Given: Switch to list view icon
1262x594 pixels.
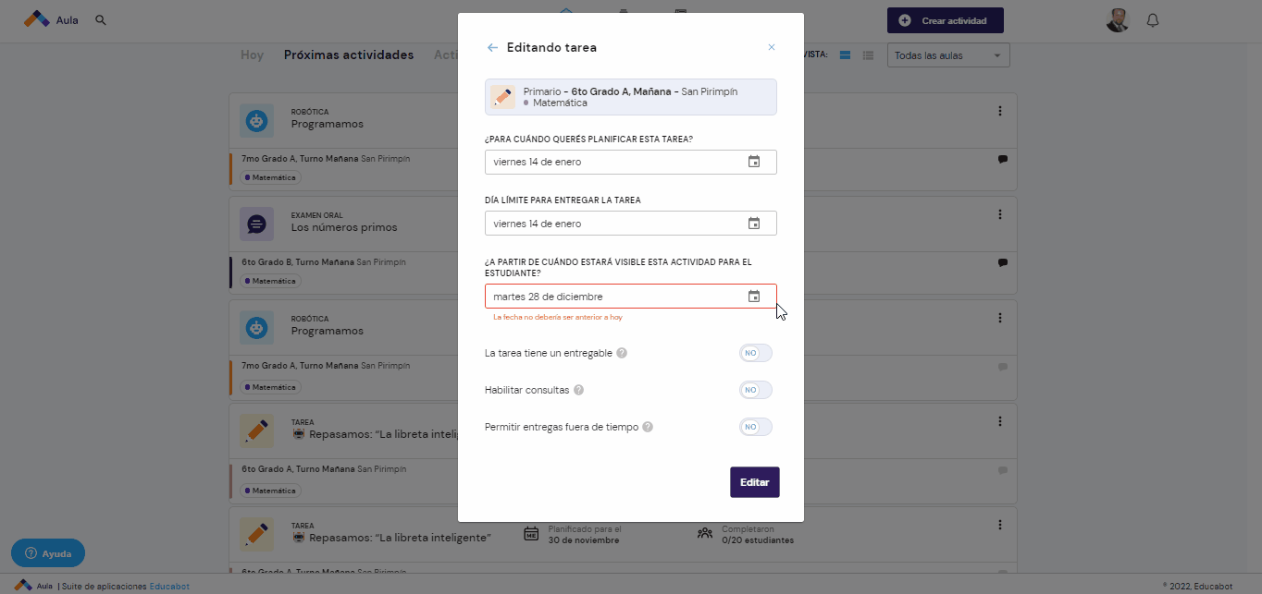Looking at the screenshot, I should 868,55.
